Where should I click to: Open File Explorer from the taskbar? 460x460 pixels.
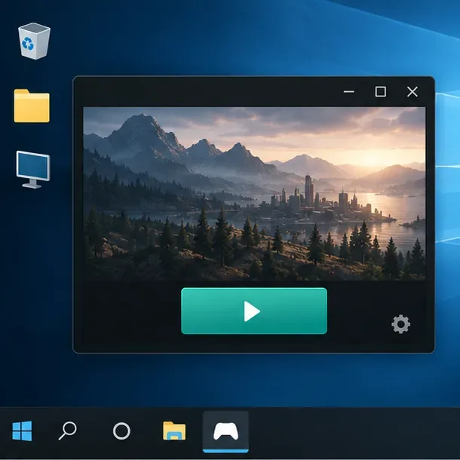pos(174,431)
